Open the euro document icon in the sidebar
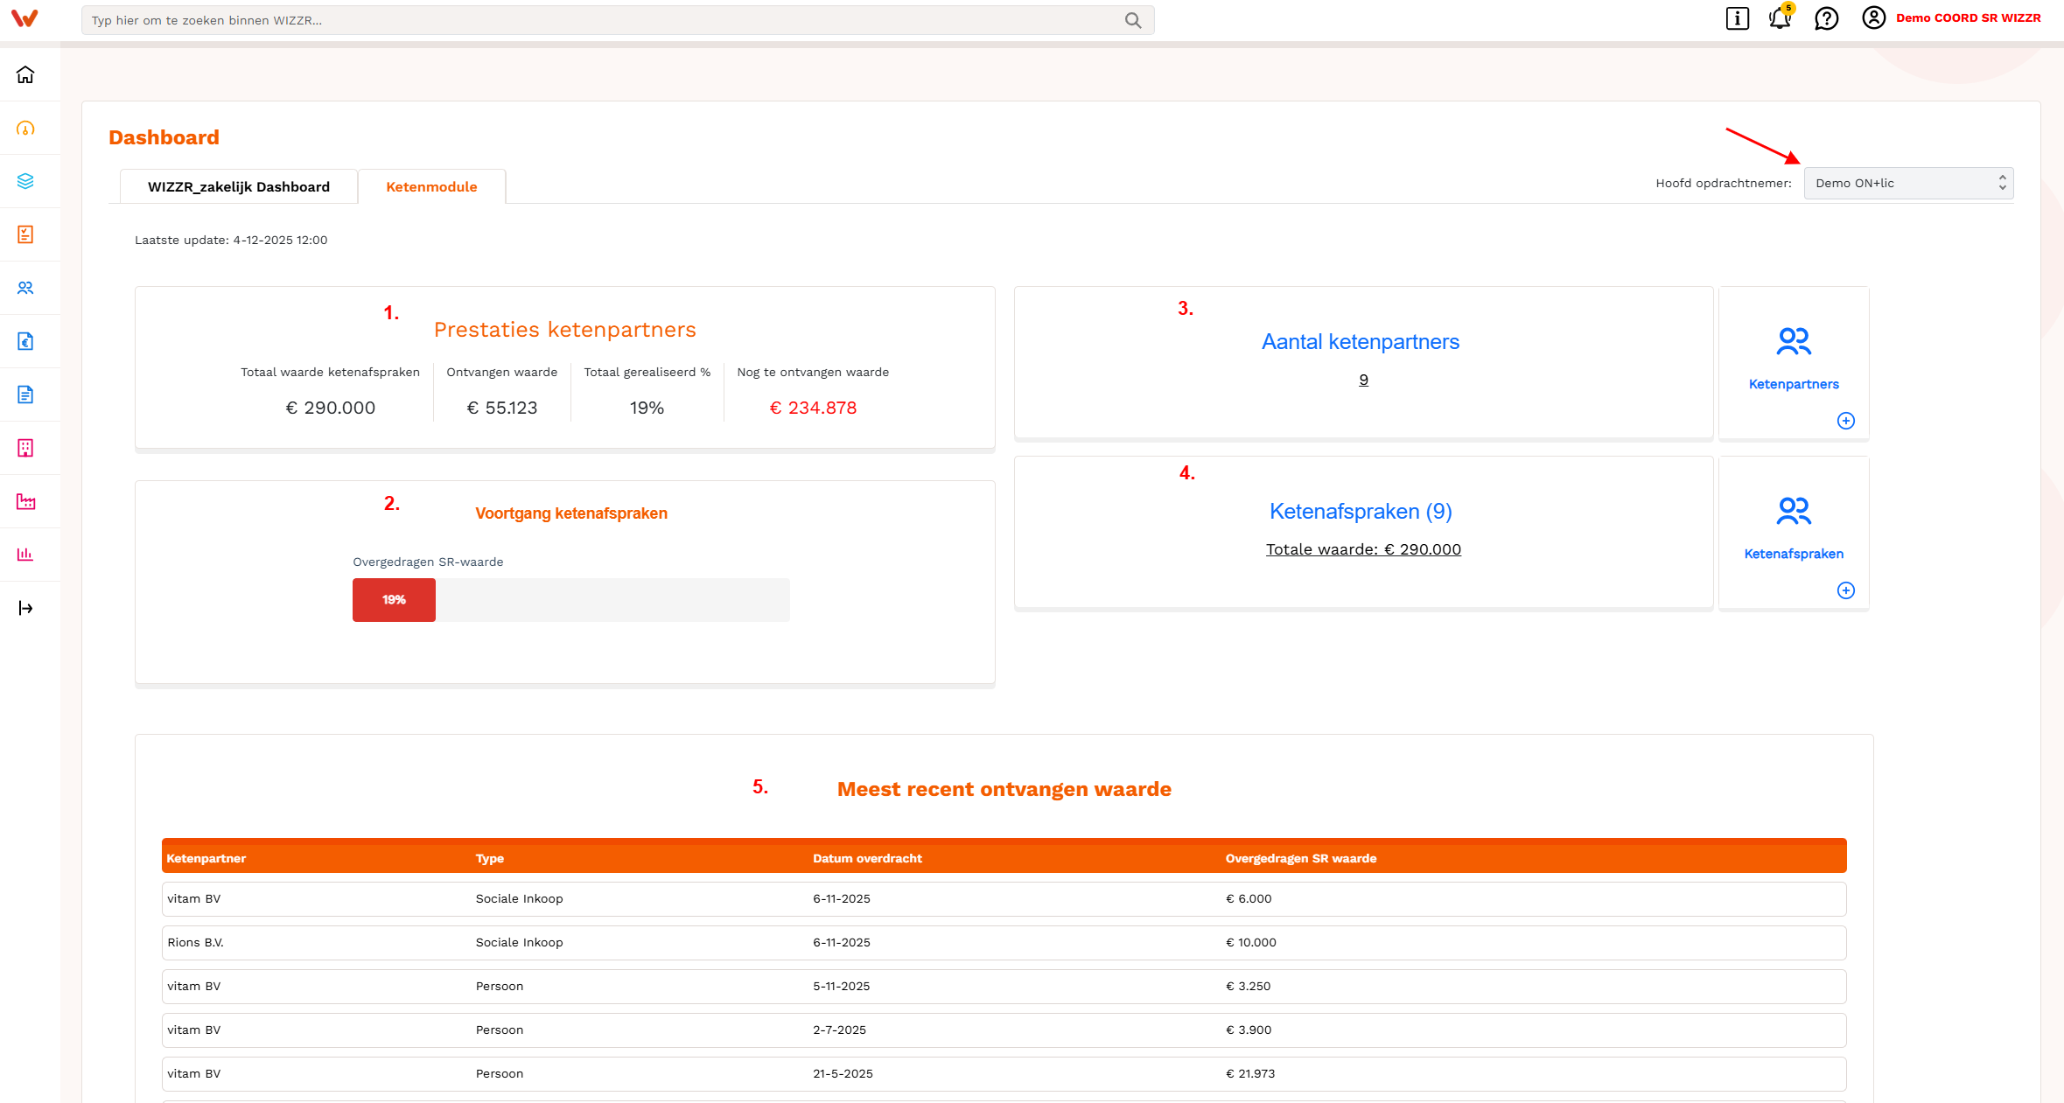Image resolution: width=2064 pixels, height=1103 pixels. (25, 341)
